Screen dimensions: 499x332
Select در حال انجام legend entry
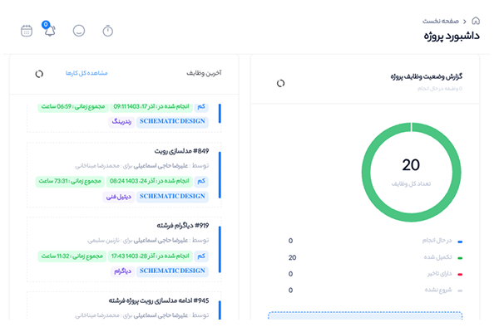(437, 241)
